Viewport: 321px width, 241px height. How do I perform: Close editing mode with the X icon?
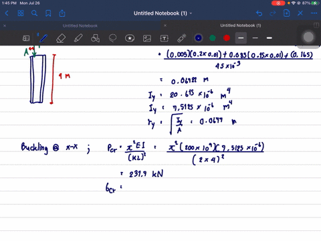click(x=300, y=13)
